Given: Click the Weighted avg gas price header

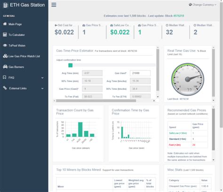Looking at the screenshot, I should point(136,184).
